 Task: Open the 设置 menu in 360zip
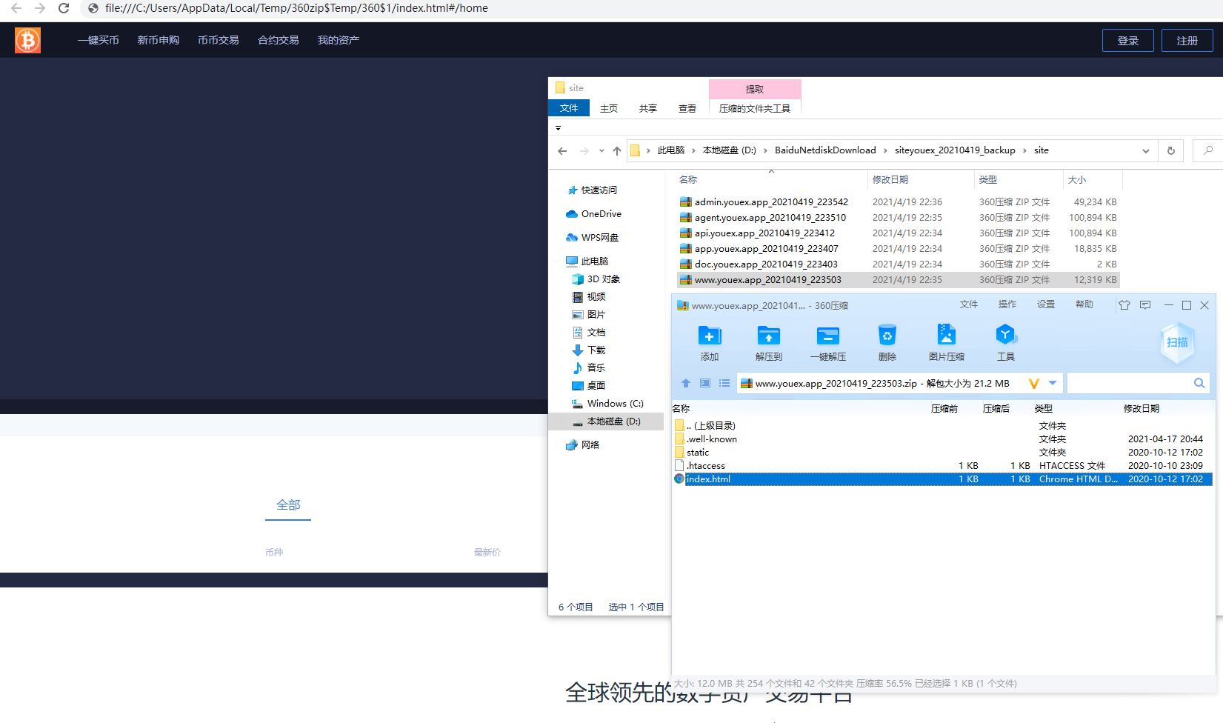click(1046, 304)
